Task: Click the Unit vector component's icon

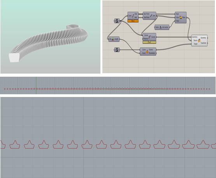Action: click(x=161, y=27)
